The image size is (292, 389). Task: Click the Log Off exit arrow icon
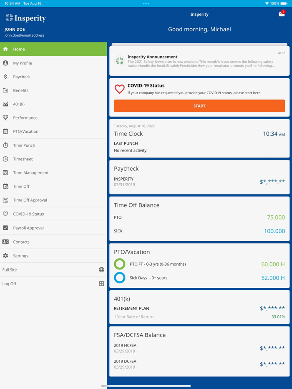(x=101, y=284)
